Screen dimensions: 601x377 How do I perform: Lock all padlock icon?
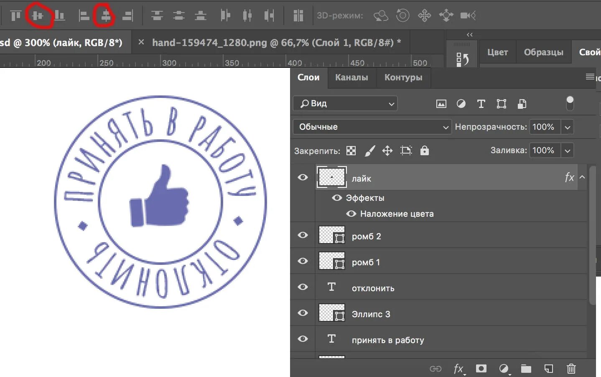425,151
